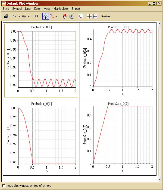Click the pan hand tool
163x190 pixels.
[72, 16]
